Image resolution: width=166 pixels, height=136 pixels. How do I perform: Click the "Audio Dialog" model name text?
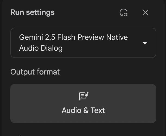point(41,48)
